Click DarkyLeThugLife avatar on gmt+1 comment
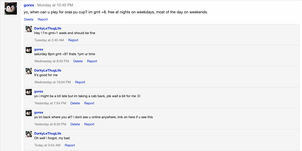Screen dimensions: 302x151 coord(29,29)
